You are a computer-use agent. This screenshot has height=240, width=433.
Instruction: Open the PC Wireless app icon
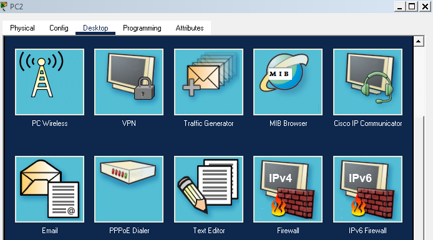(50, 82)
